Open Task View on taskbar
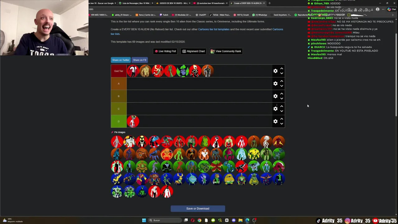This screenshot has width=398, height=224. tap(186, 220)
